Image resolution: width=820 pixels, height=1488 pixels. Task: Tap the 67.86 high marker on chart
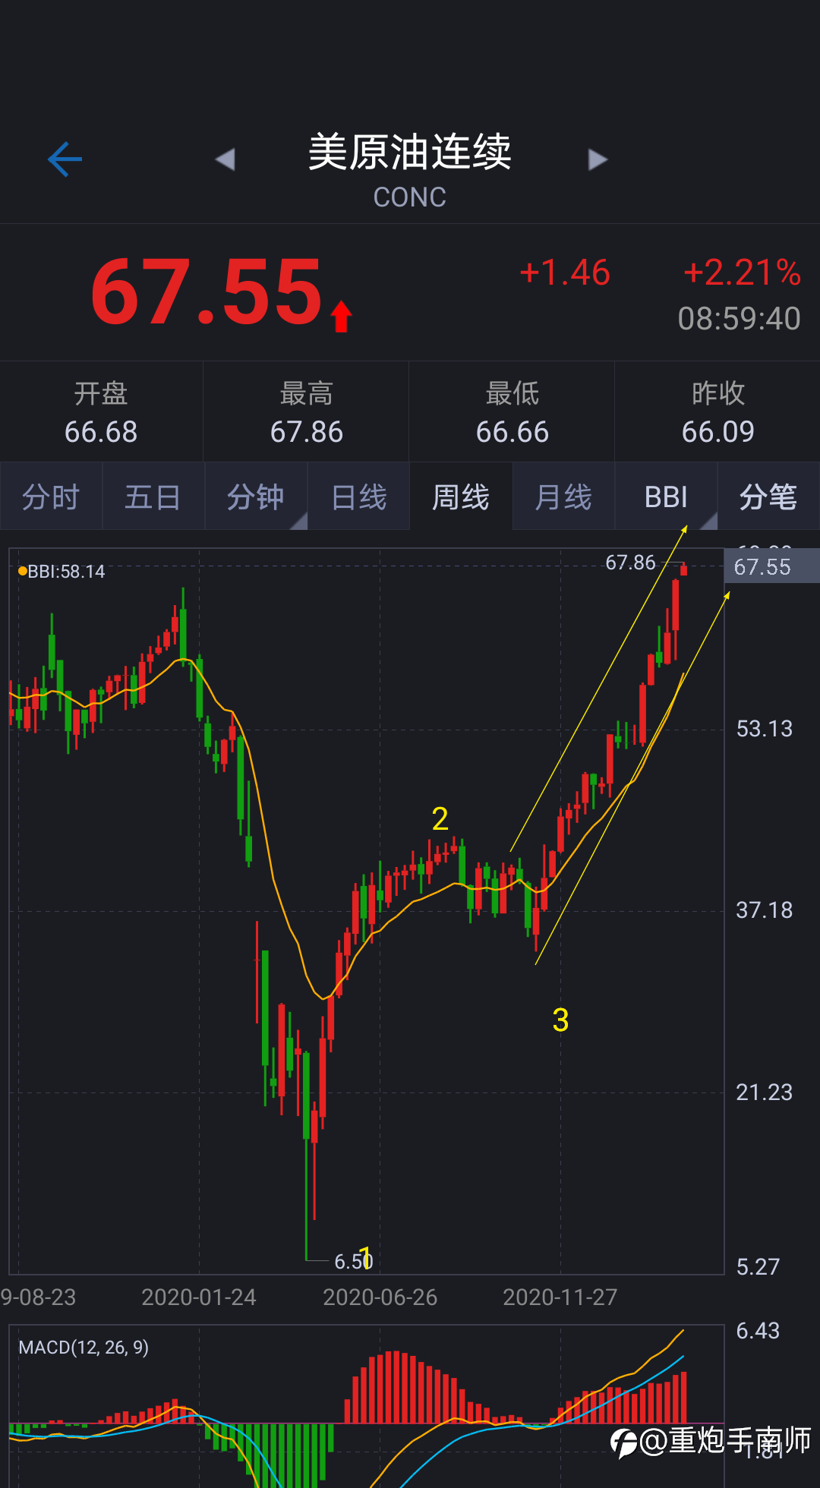630,563
